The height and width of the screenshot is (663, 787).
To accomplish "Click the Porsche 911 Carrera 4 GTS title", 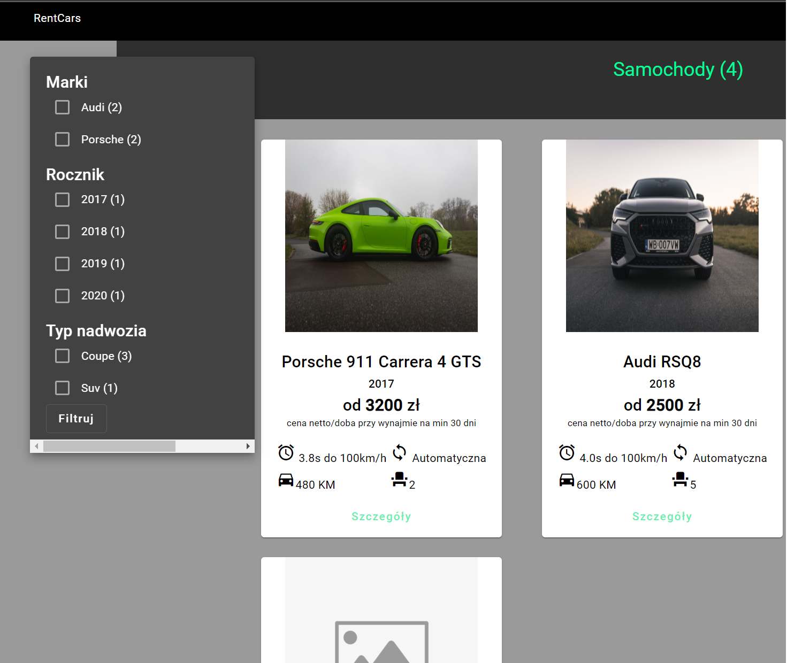I will click(381, 362).
